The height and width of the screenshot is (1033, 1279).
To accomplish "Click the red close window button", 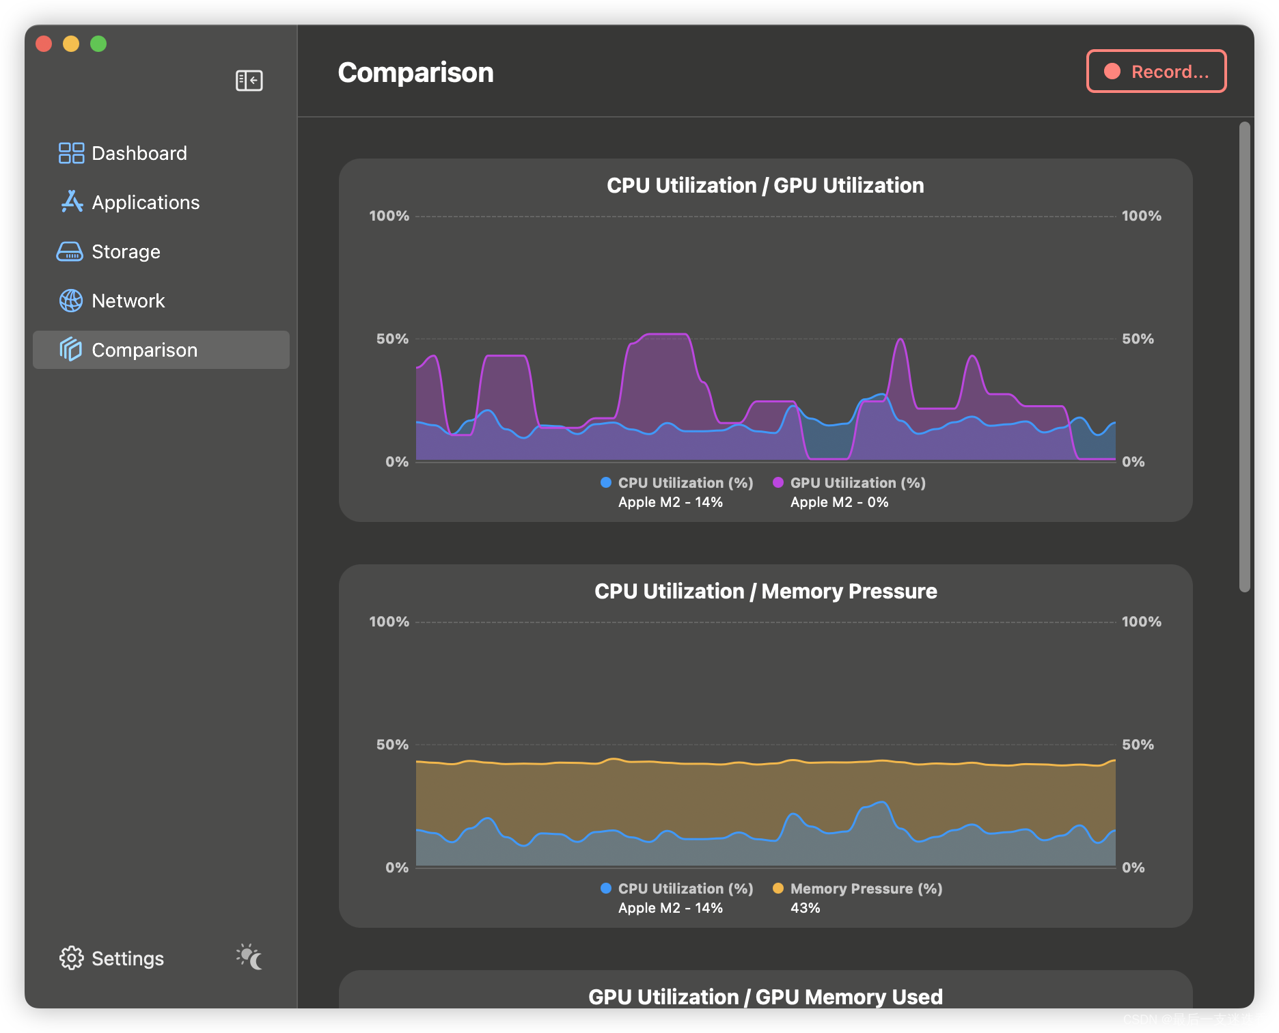I will (x=44, y=44).
